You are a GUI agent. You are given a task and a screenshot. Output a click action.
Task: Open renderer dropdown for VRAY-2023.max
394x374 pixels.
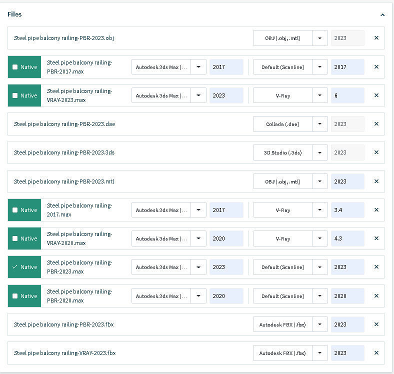320,95
